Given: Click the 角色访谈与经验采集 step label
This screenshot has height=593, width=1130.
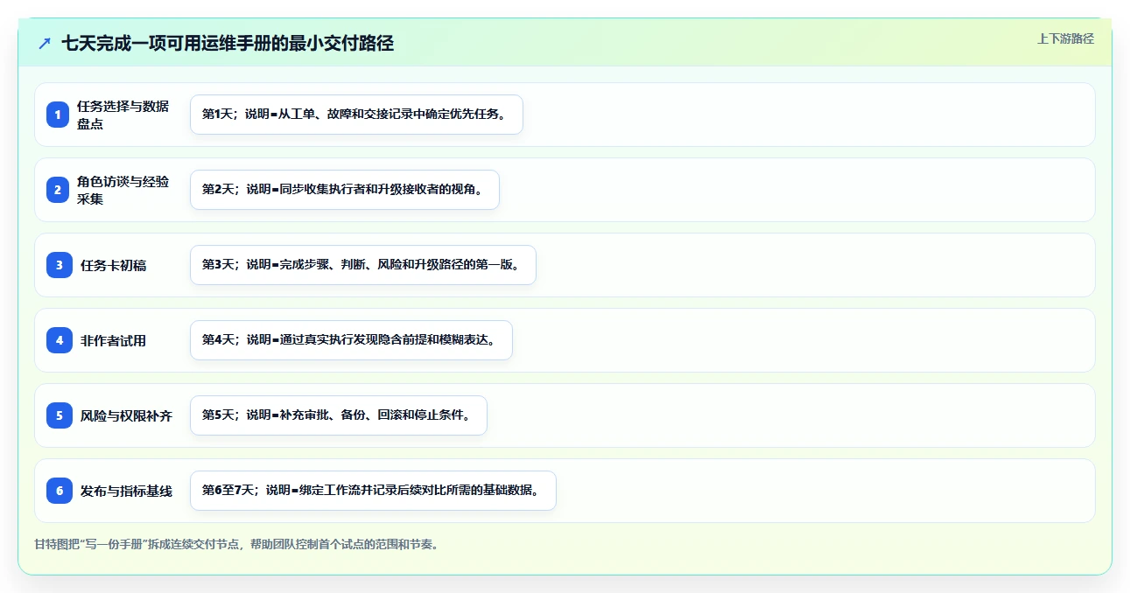Looking at the screenshot, I should (x=123, y=190).
